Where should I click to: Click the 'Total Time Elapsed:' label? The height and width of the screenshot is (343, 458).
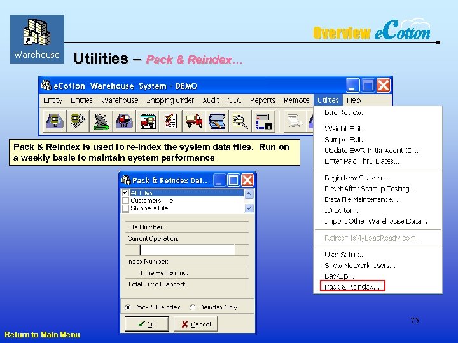(x=157, y=285)
